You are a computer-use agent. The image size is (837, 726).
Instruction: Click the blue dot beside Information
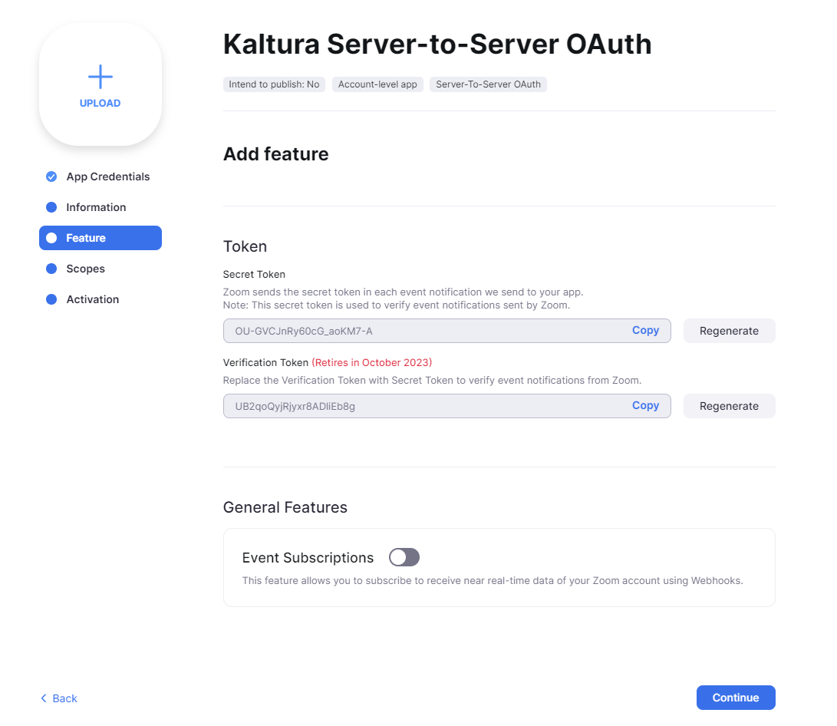pos(51,207)
